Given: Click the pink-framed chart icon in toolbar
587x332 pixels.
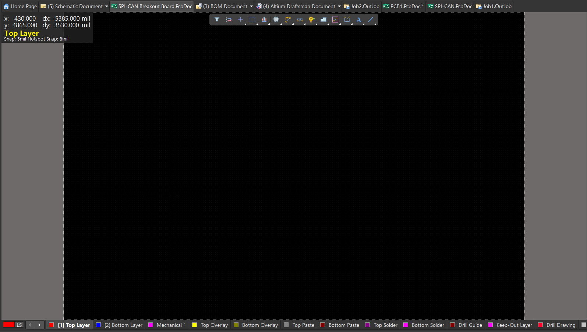Looking at the screenshot, I should [x=335, y=20].
